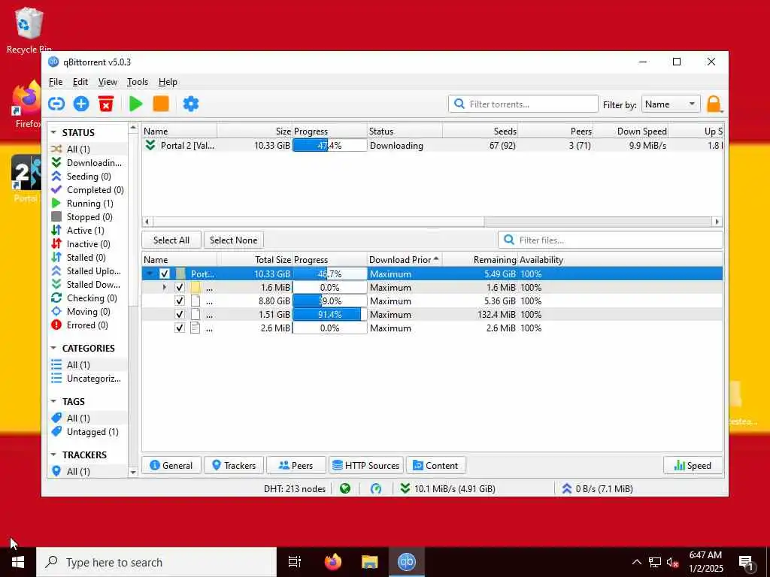This screenshot has height=577, width=770.
Task: Uncheck the 2.6 MiB file checkbox
Action: coord(180,328)
